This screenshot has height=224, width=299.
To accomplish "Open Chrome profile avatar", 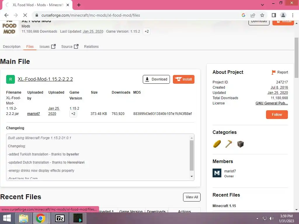I will coord(283,15).
